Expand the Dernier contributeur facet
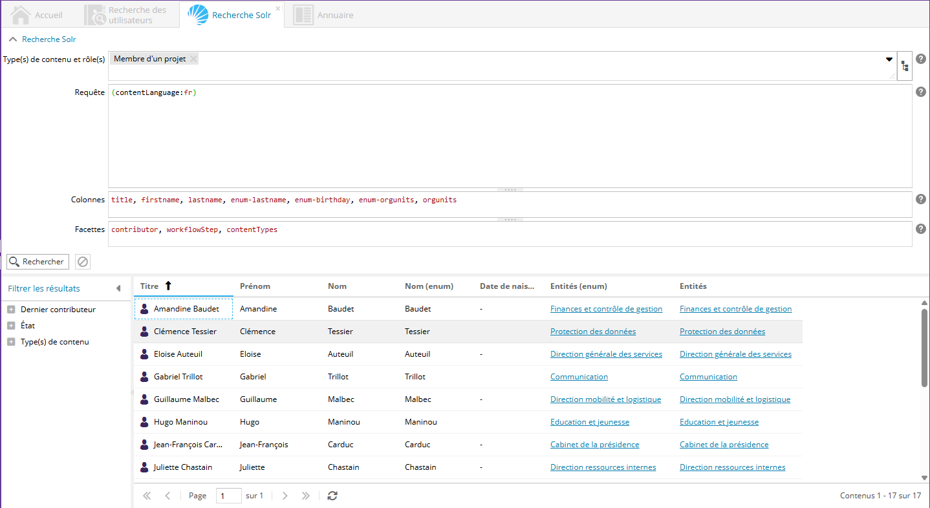 11,310
